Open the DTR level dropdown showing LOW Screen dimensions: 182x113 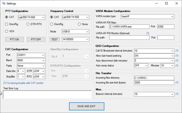point(39,71)
